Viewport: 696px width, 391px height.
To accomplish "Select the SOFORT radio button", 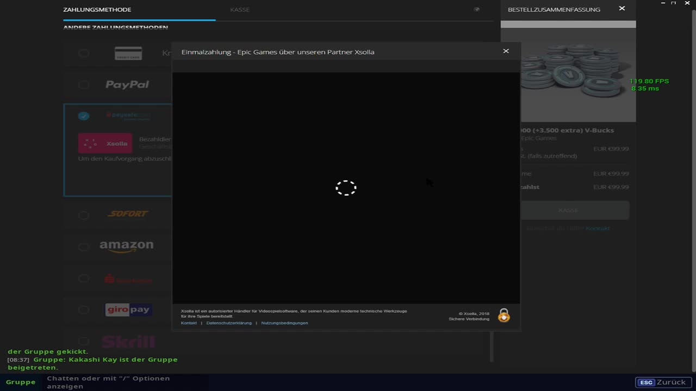I will pos(84,215).
